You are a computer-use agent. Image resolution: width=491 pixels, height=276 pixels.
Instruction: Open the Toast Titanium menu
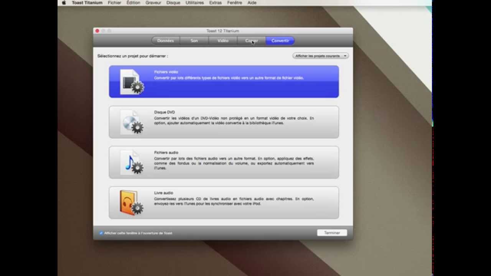[x=87, y=3]
